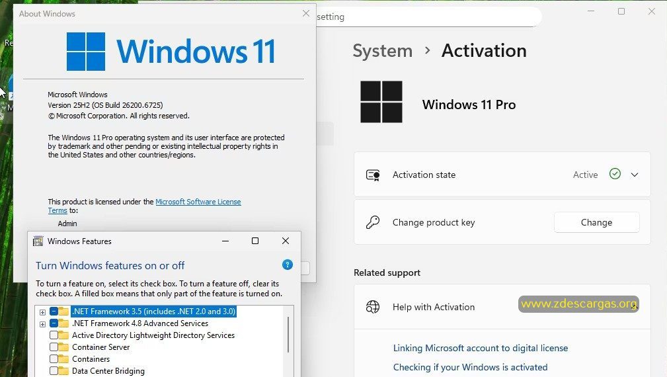Click the Settings search box
Image resolution: width=667 pixels, height=377 pixels.
click(x=429, y=17)
